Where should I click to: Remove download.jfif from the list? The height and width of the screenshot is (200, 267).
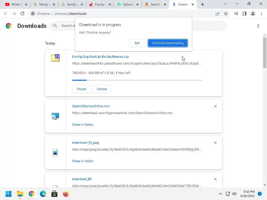(215, 179)
